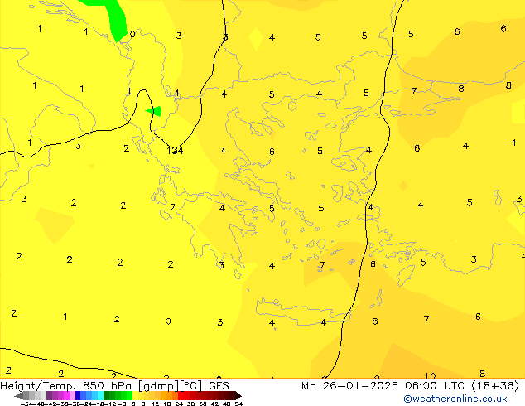Pick the bright yellow legend swatch above 0
Image resolution: width=525 pixels, height=406 pixels.
[x=135, y=395]
